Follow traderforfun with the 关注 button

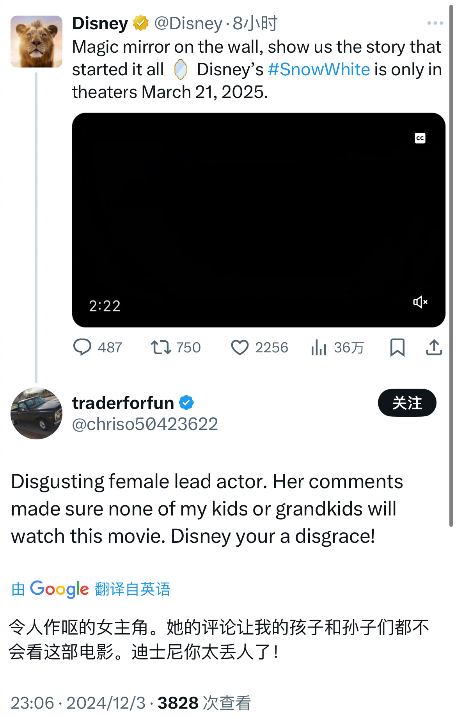[407, 403]
